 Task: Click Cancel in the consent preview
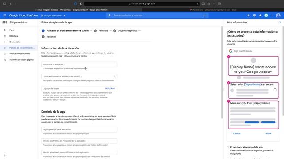click(x=237, y=133)
